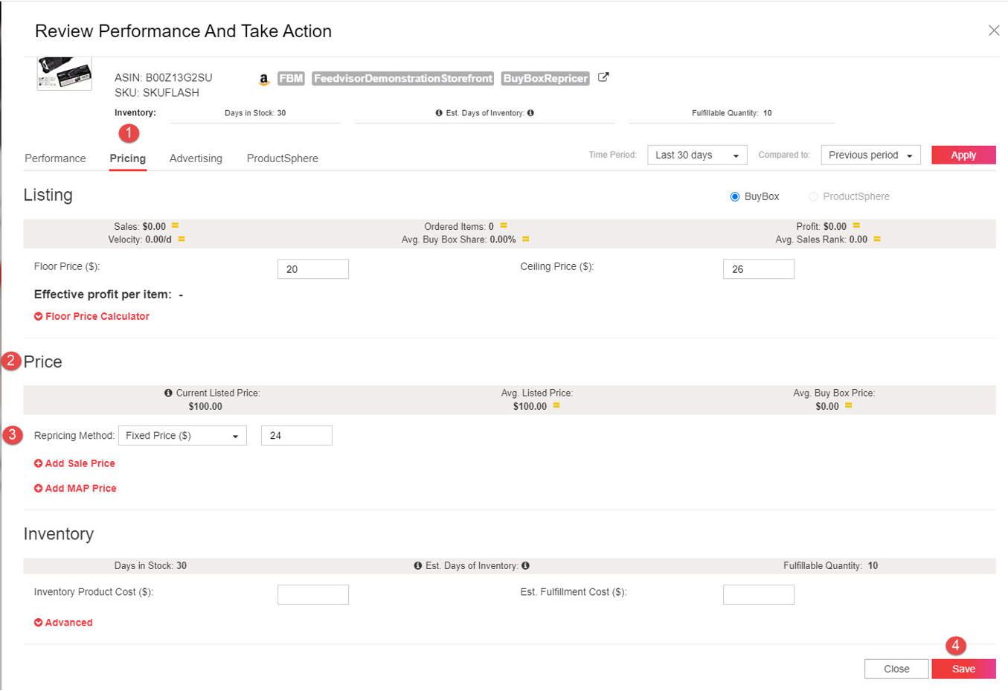Expand the Floor Price Calculator
The height and width of the screenshot is (691, 1008).
coord(92,316)
